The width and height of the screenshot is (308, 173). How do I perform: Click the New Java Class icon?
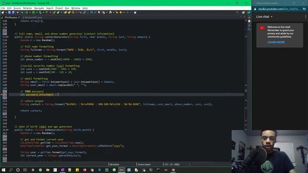(58, 12)
